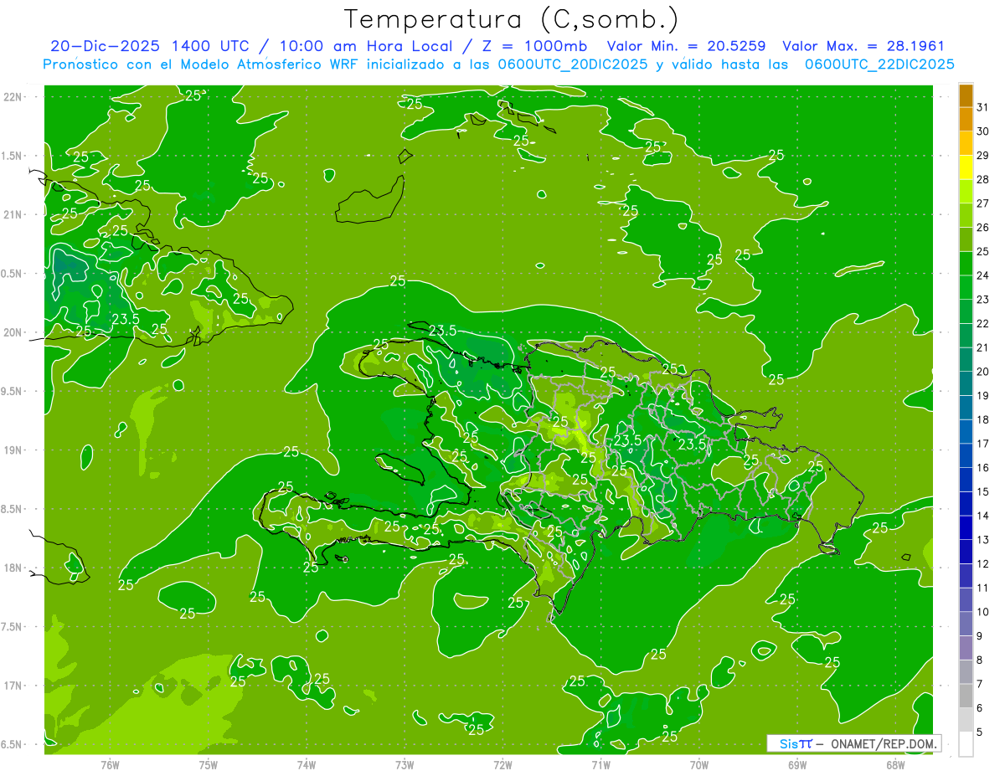Click the "20N" latitude label

pyautogui.click(x=14, y=332)
